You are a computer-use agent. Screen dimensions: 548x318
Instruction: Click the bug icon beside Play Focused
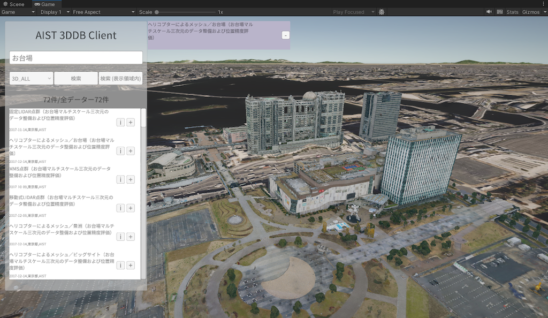click(381, 12)
